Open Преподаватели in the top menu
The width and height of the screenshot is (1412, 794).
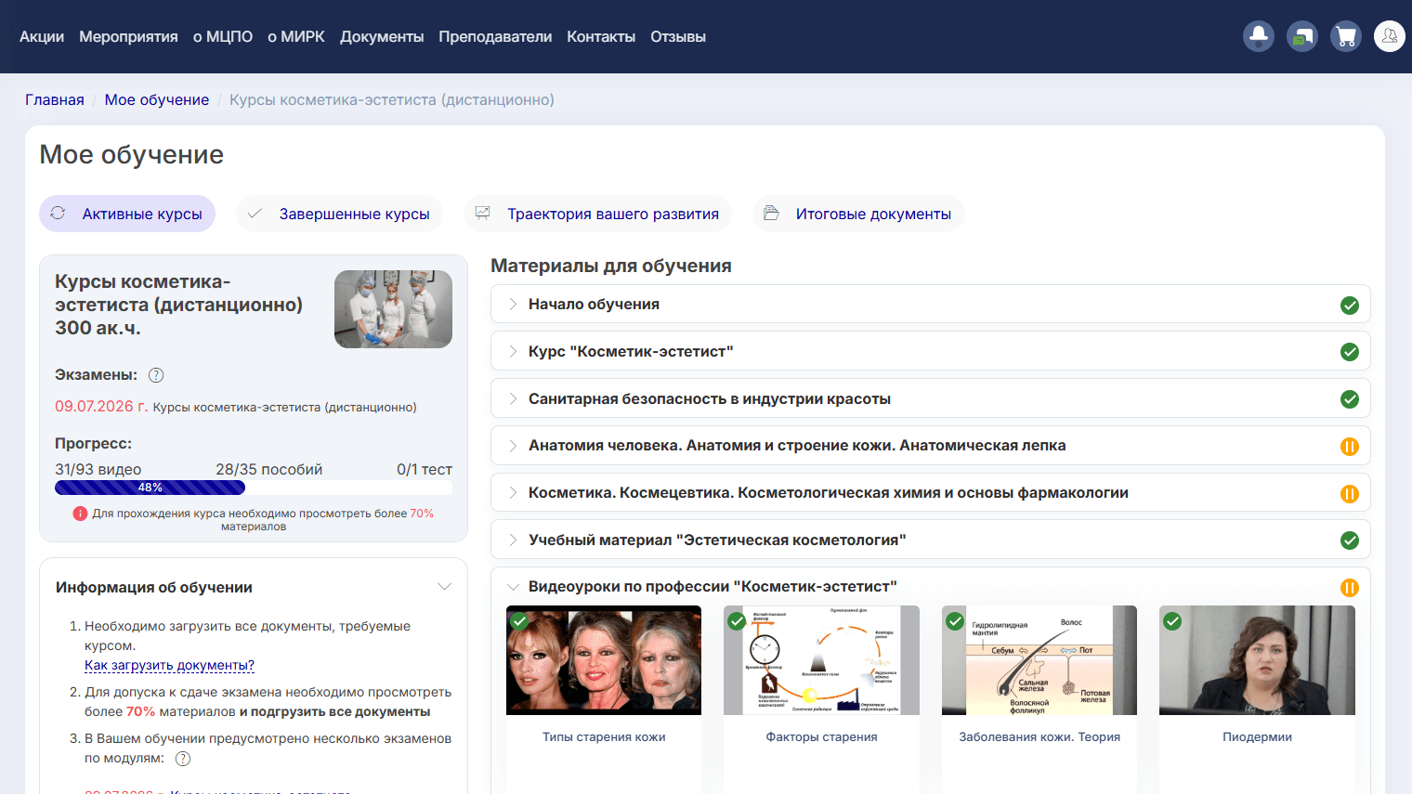pos(495,36)
